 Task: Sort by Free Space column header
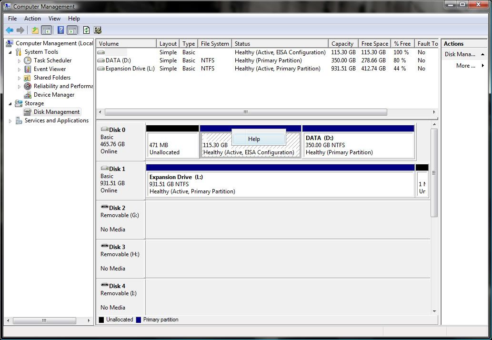374,44
